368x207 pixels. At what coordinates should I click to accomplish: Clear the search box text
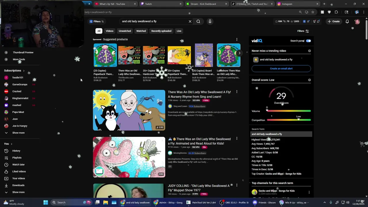tap(190, 21)
